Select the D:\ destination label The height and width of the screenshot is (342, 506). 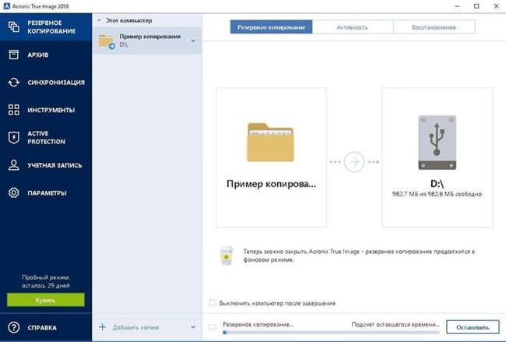coord(437,184)
